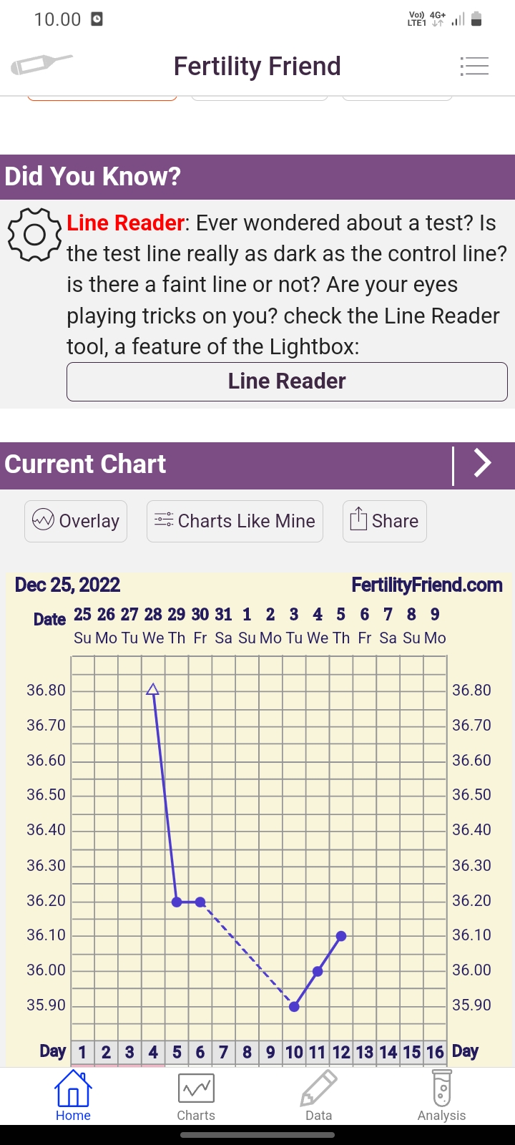Switch to the Data tab
This screenshot has height=1145, width=515.
pos(318,1096)
